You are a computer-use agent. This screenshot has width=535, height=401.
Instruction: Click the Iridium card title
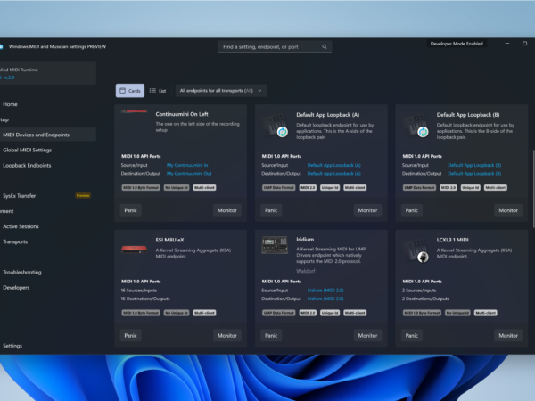click(x=305, y=240)
